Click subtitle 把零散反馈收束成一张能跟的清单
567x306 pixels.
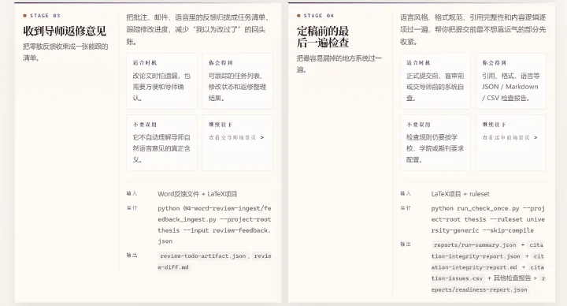pyautogui.click(x=65, y=52)
